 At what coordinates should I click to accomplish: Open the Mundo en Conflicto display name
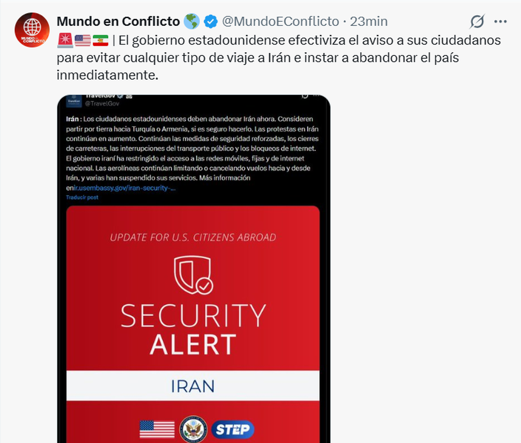118,21
